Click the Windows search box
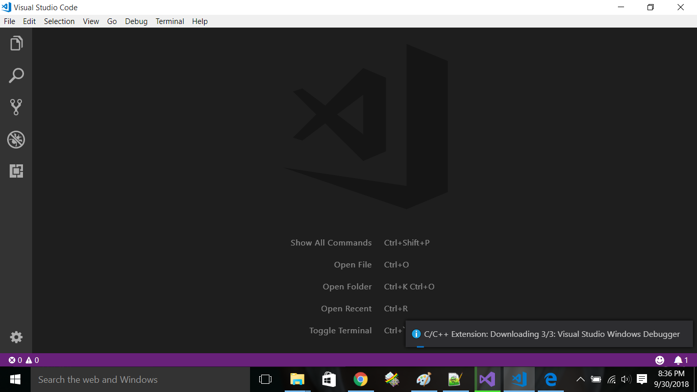Screen dimensions: 697x392 click(x=138, y=379)
